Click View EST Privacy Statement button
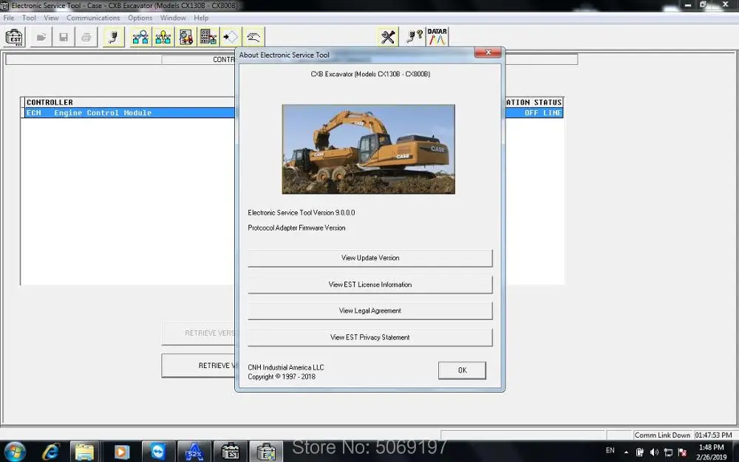Viewport: 739px width, 462px height. 370,338
